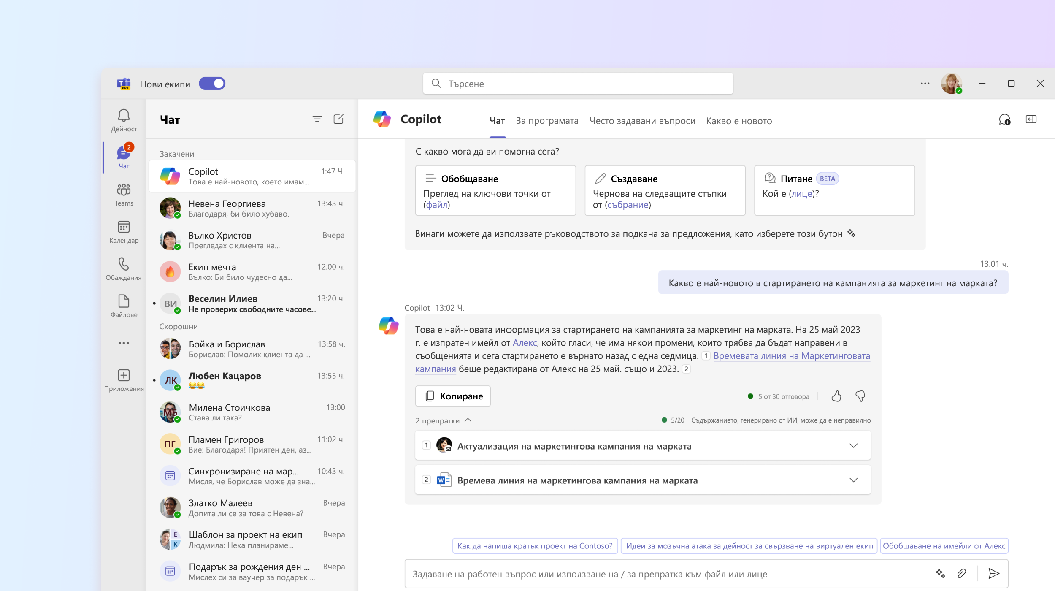Expand reference 1 Актуализация на маркетингова кампания

pyautogui.click(x=854, y=445)
